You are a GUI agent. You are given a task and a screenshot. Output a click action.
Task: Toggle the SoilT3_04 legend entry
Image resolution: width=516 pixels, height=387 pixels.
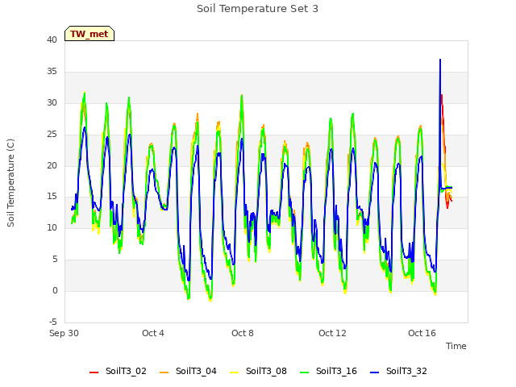(188, 371)
